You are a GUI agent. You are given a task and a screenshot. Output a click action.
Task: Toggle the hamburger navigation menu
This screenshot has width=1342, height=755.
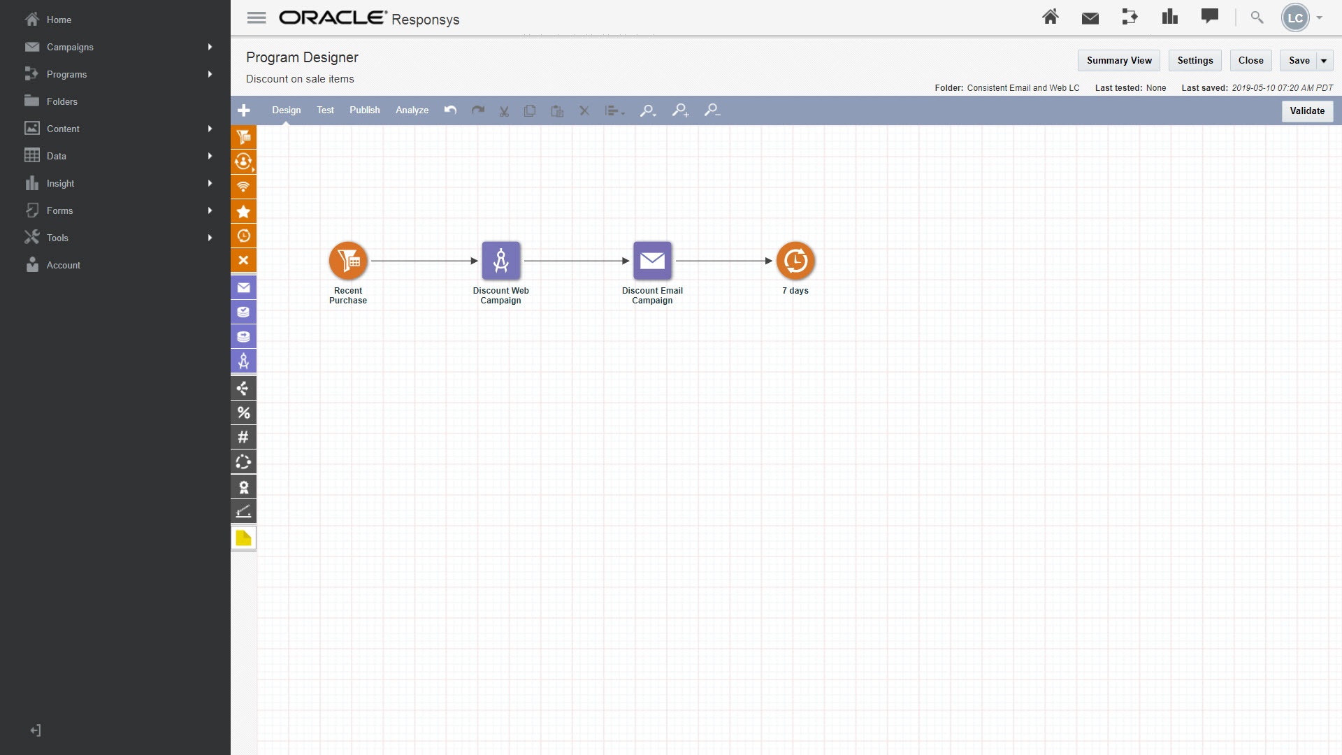click(257, 18)
